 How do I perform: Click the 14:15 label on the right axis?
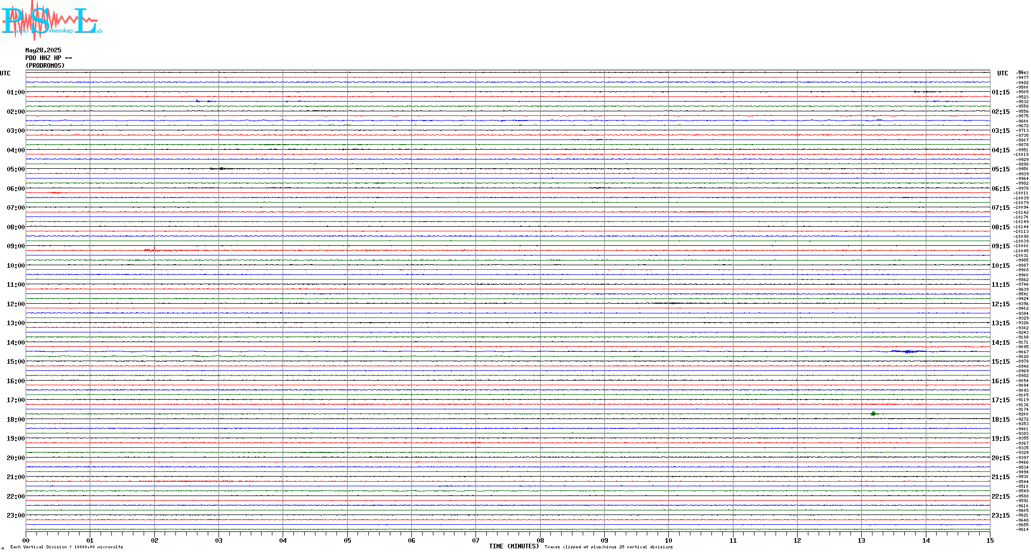click(1001, 343)
